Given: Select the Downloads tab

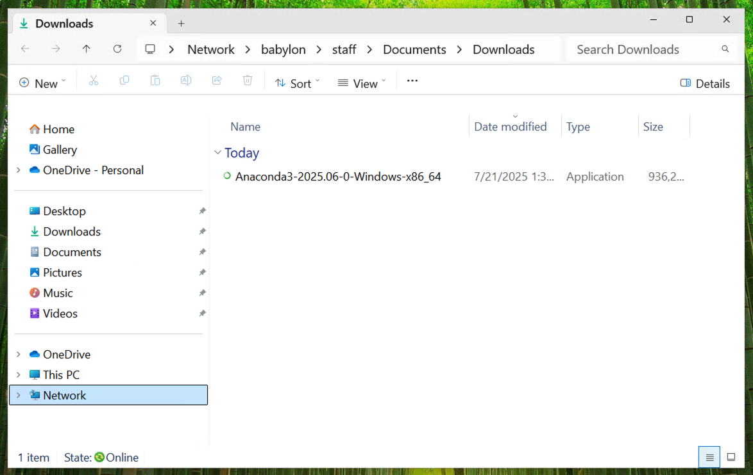Looking at the screenshot, I should 89,24.
